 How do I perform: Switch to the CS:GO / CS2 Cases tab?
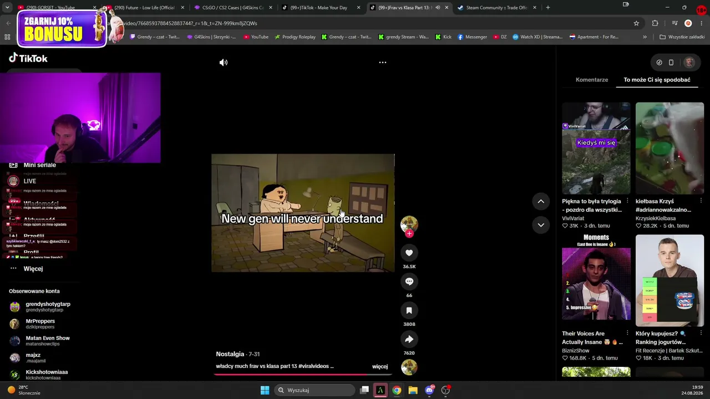[x=233, y=8]
